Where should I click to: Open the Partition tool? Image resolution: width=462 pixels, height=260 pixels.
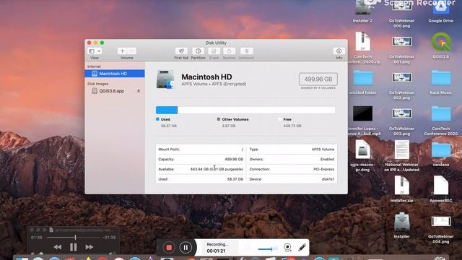(x=198, y=51)
